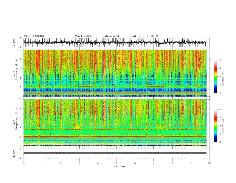
Task: Click the "-5" tick on the ch.3(V) axis
Action: pyautogui.click(x=20, y=158)
